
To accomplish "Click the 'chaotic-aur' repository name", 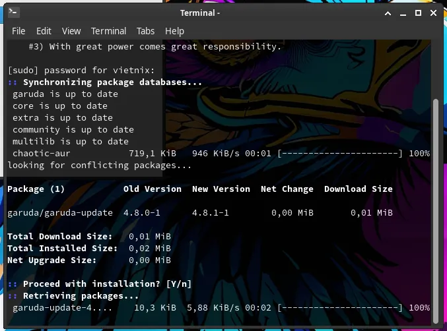I will pyautogui.click(x=42, y=154).
